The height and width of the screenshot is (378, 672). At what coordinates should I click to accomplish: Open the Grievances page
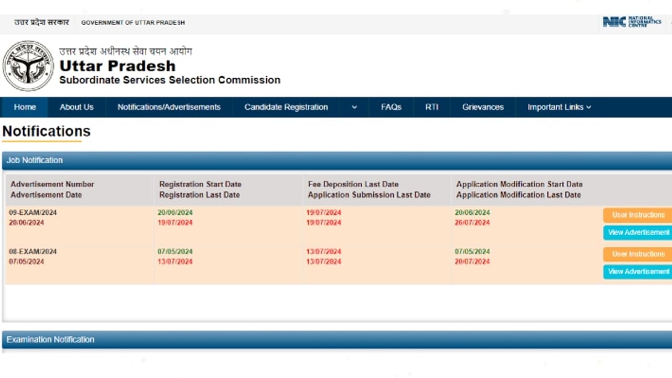[x=483, y=107]
